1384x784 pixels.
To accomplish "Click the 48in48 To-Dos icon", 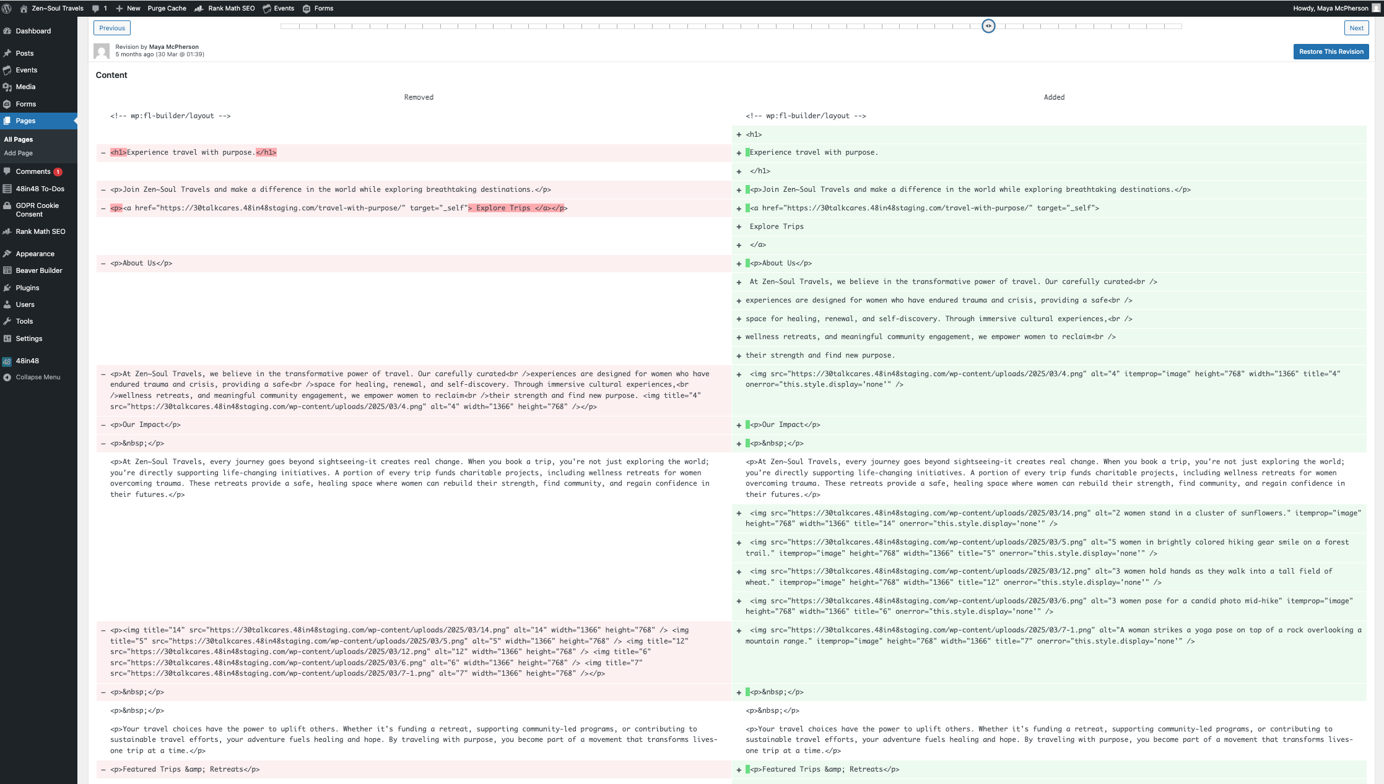I will click(x=7, y=189).
